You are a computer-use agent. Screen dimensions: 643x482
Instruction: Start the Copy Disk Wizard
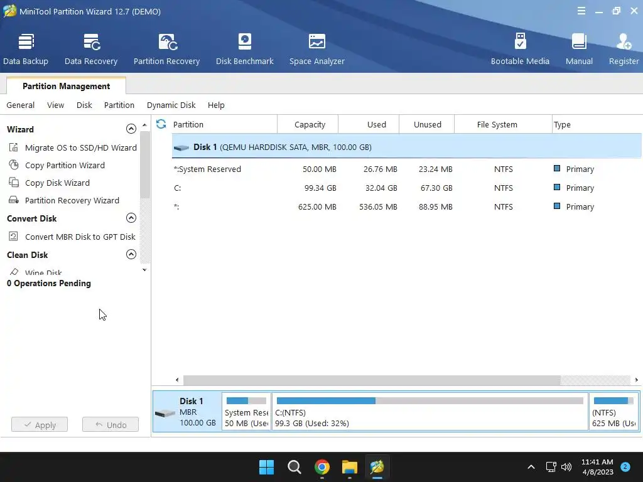(x=57, y=183)
